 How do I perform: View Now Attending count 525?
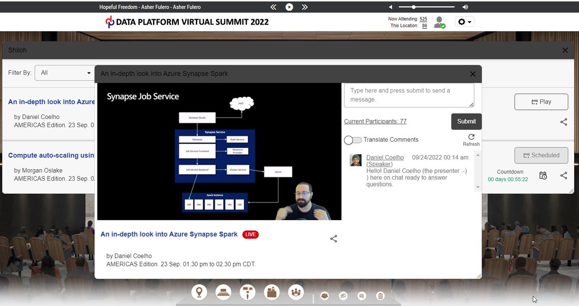click(423, 19)
